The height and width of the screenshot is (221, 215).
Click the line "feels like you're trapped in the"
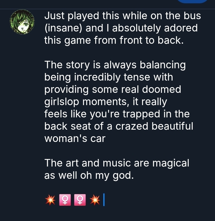(x=117, y=114)
